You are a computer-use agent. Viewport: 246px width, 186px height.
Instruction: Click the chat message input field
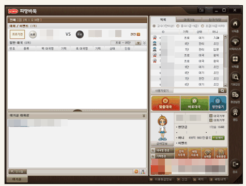click(x=80, y=172)
